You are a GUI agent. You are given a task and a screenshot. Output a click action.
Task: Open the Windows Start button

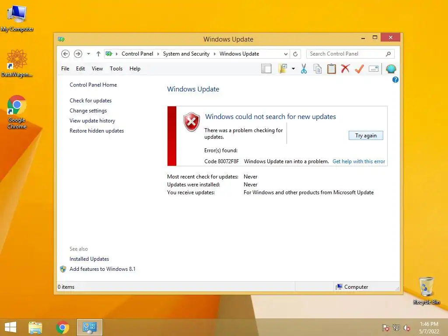click(10, 327)
